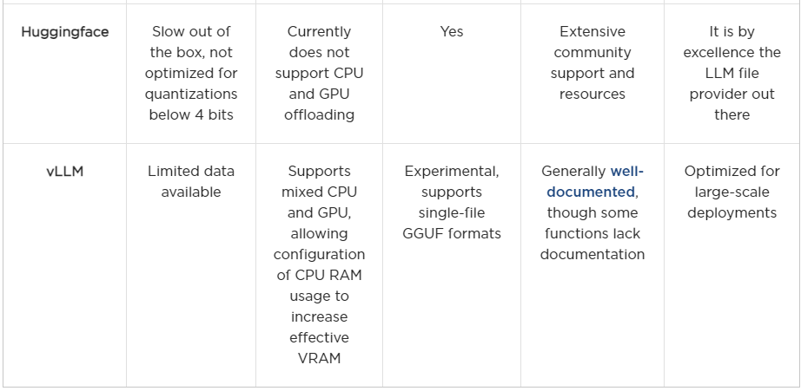Click the 'GPU offloading' text
This screenshot has width=801, height=391.
(319, 114)
